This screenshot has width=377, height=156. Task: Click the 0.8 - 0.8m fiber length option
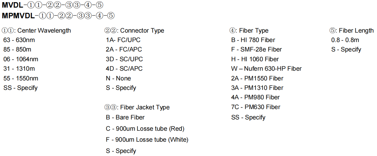345,40
